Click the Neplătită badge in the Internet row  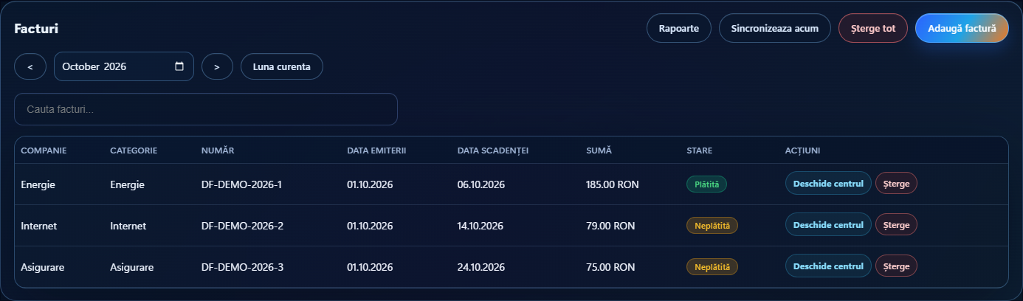(x=712, y=226)
